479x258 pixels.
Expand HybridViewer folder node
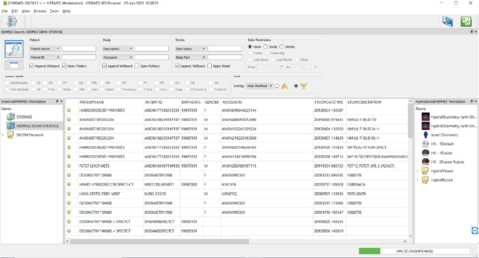[417, 171]
